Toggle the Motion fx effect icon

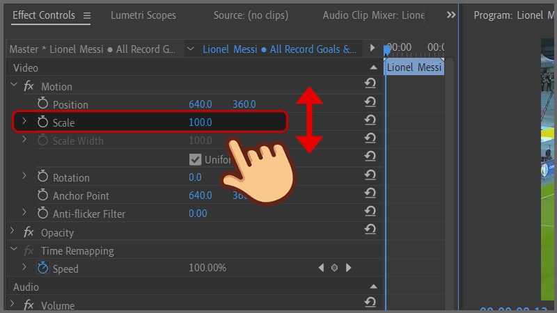(29, 86)
